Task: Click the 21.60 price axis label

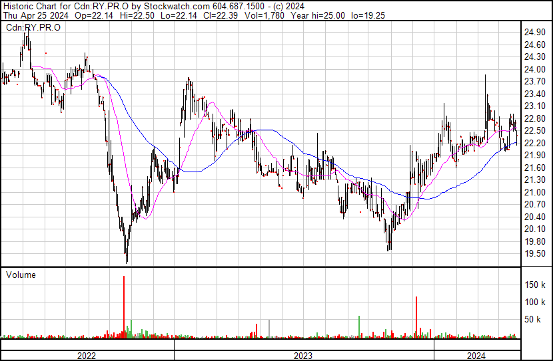Action: (535, 168)
